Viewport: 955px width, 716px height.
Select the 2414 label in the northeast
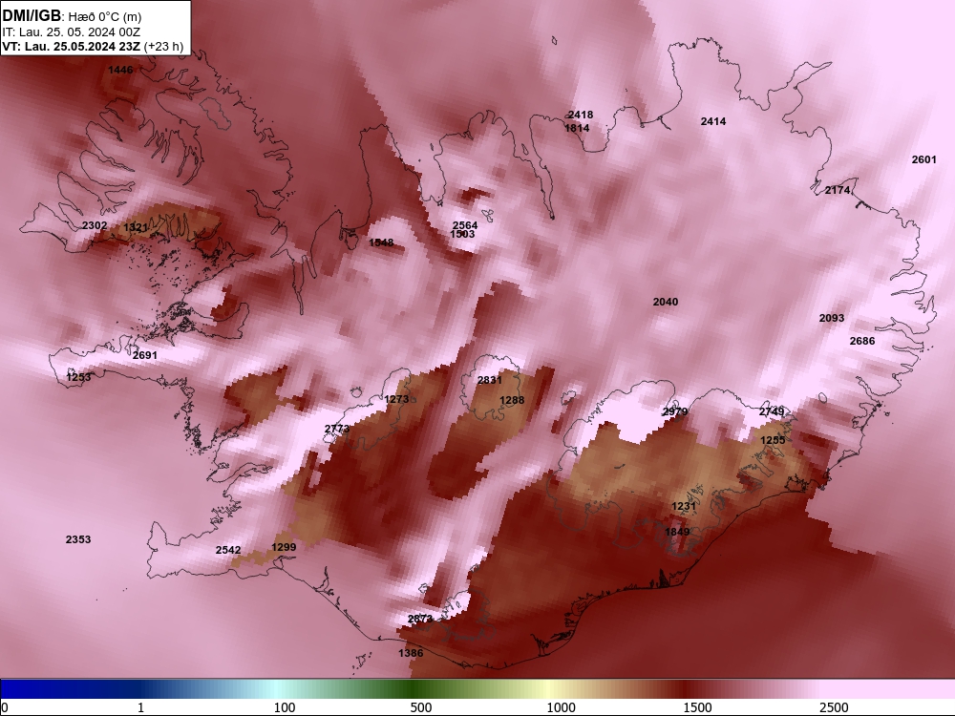pyautogui.click(x=713, y=121)
